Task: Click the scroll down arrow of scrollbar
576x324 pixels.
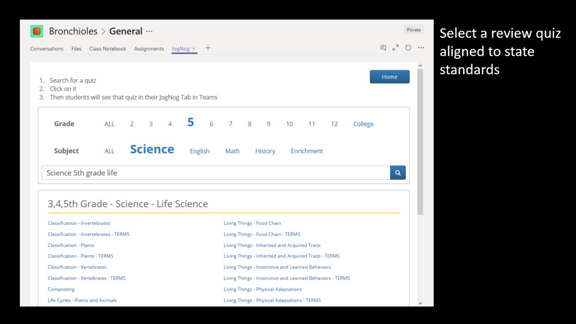Action: point(420,303)
